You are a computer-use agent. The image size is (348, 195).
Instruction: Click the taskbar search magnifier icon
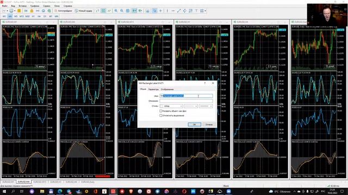13,191
